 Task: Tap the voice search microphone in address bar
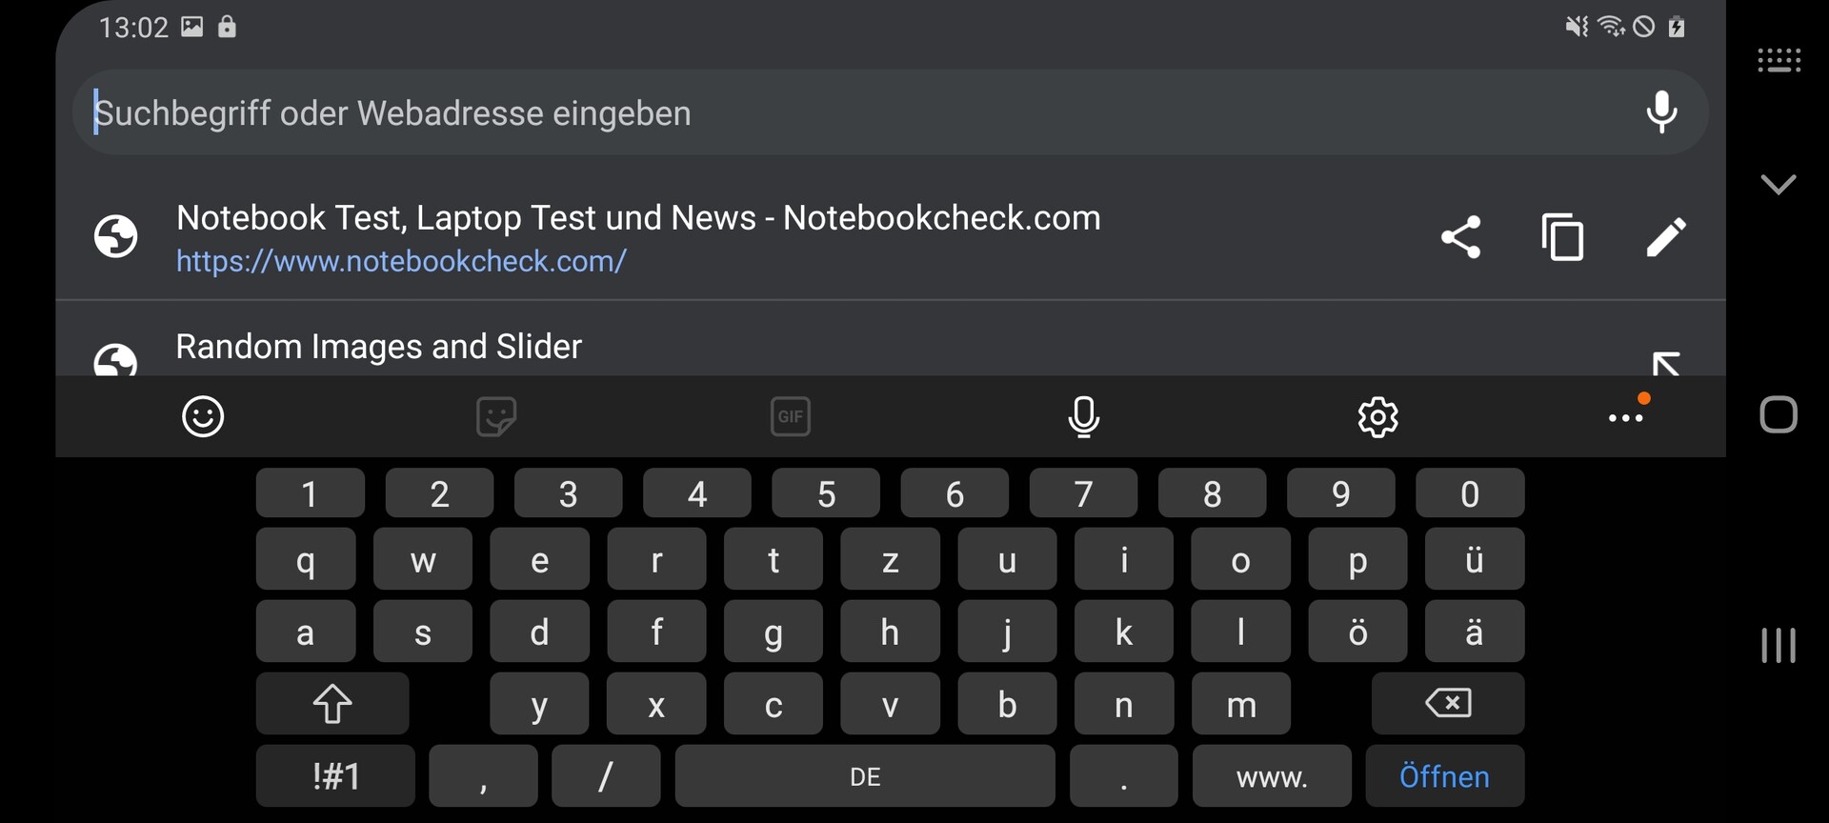(1661, 112)
